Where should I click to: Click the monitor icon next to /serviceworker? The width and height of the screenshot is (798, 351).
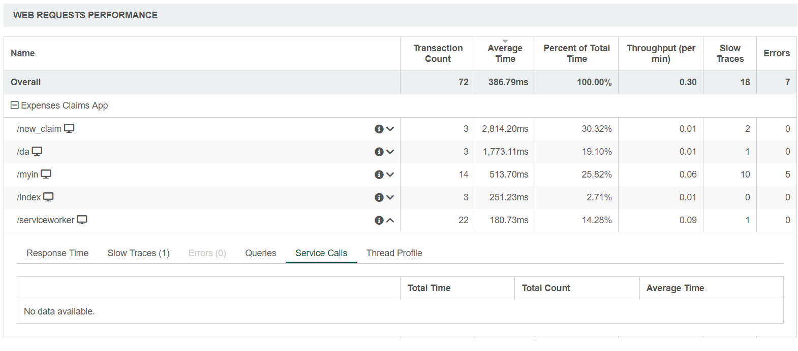click(82, 220)
